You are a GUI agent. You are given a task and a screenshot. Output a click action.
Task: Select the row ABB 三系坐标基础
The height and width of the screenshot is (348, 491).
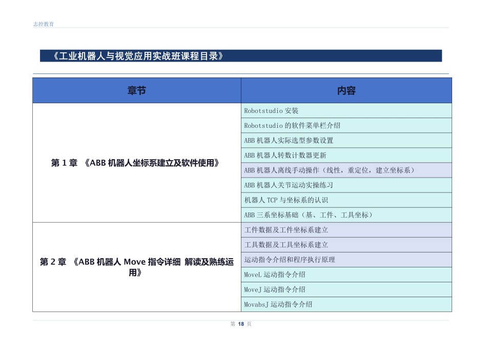[346, 215]
